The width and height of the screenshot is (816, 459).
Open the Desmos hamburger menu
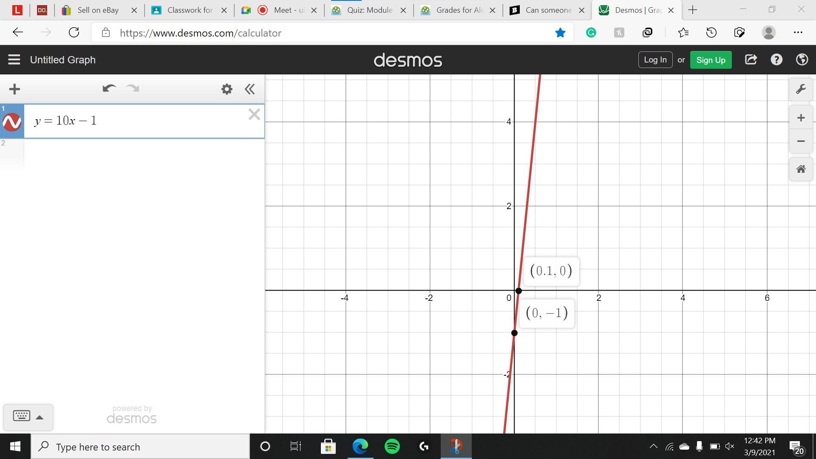point(14,60)
